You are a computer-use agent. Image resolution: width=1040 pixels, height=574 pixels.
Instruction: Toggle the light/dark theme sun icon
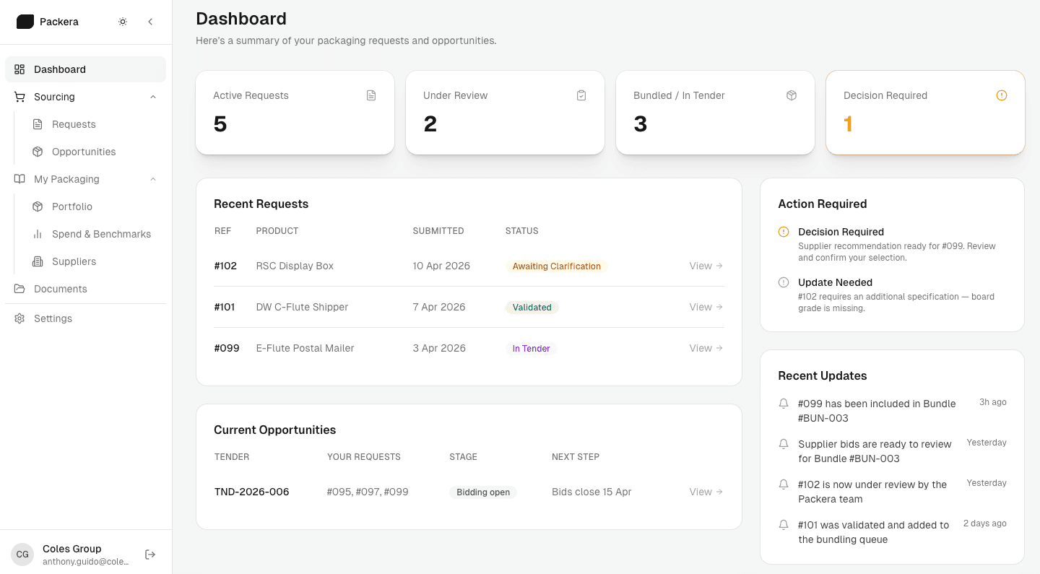(x=123, y=22)
